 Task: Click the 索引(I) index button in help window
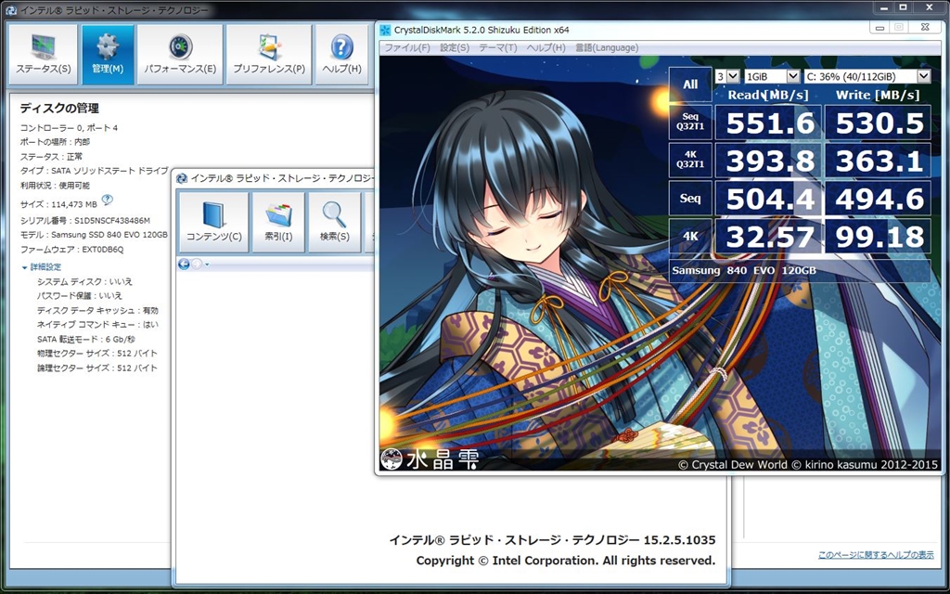click(x=278, y=222)
